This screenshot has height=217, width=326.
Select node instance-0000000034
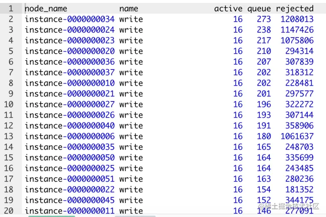coord(69,19)
